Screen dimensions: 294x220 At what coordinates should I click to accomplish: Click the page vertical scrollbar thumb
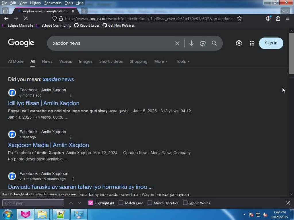click(x=291, y=53)
